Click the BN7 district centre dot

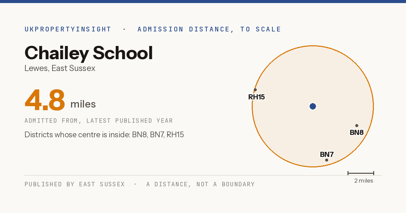coord(326,160)
